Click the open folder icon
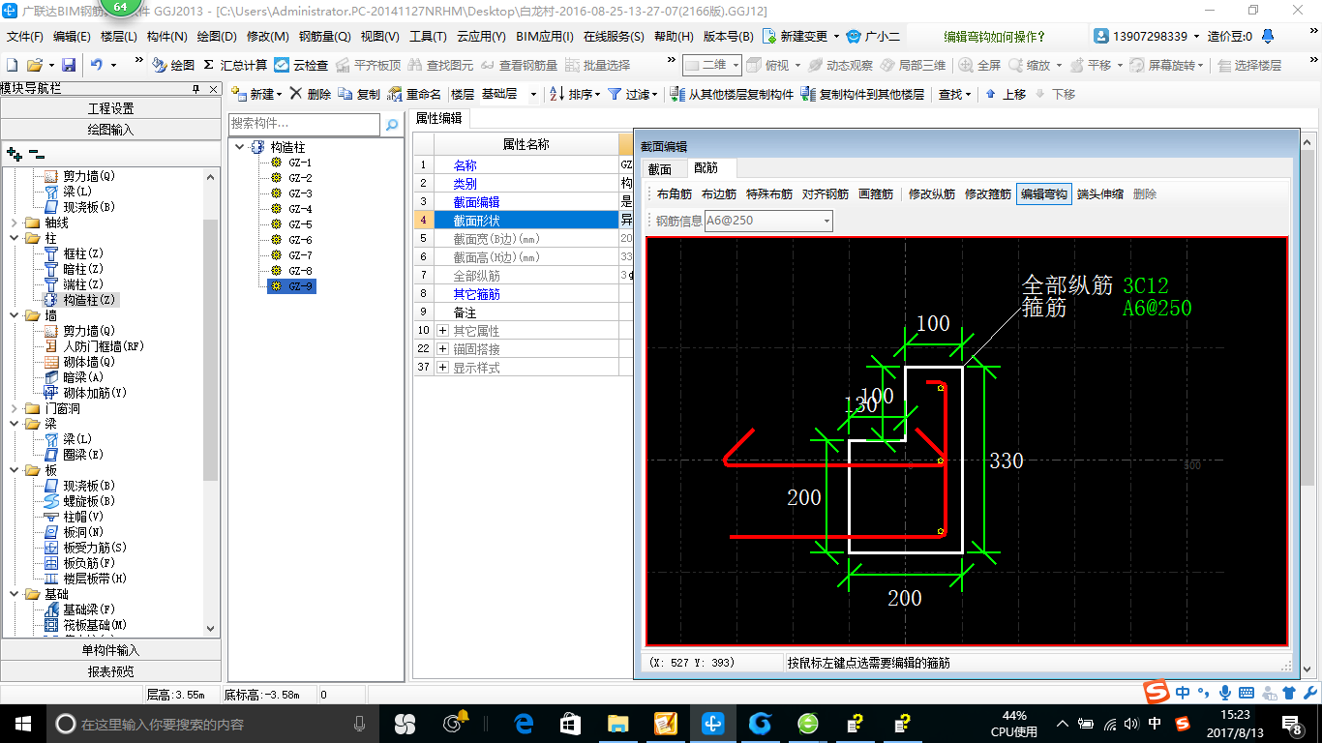1322x743 pixels. coord(34,65)
